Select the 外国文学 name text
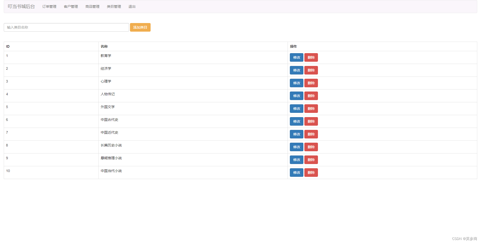Screen dimensions: 481x243 point(108,107)
